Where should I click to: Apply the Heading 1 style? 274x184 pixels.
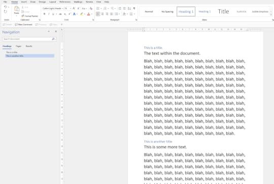[x=186, y=12]
